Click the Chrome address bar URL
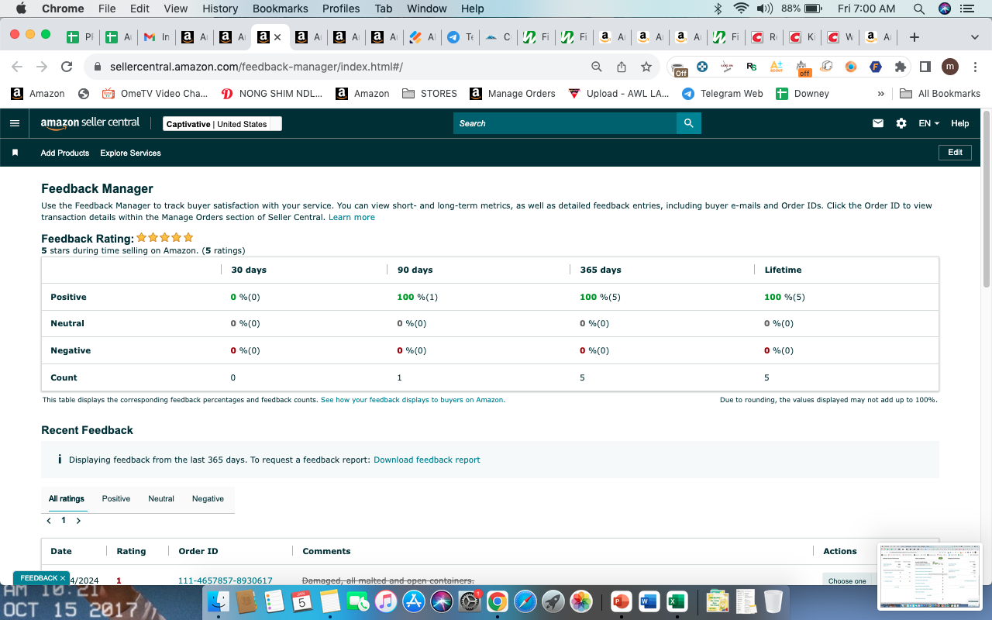992x620 pixels. point(256,67)
